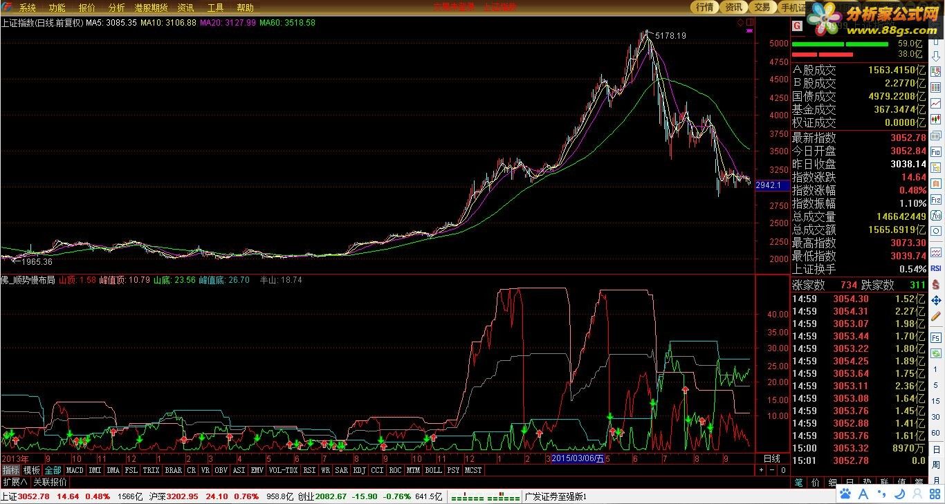Viewport: 945px width, 504px height.
Task: Switch to the BOLL indicator tab
Action: 433,470
